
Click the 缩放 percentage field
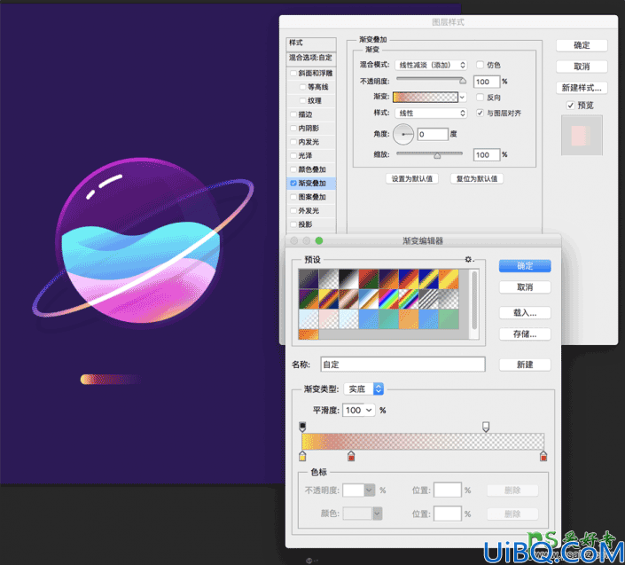click(x=487, y=154)
